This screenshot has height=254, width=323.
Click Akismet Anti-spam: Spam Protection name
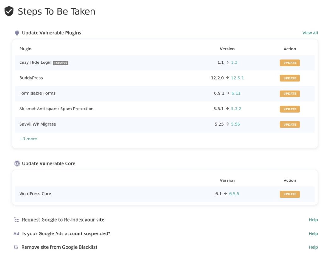pos(56,109)
